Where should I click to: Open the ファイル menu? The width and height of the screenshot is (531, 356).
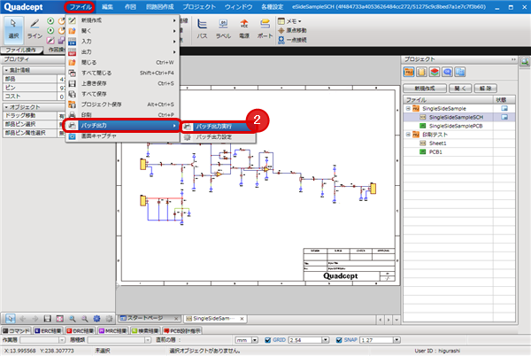point(80,7)
